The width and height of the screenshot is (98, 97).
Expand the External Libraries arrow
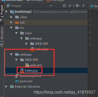(6, 87)
